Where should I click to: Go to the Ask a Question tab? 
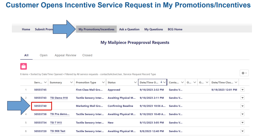(x=129, y=29)
